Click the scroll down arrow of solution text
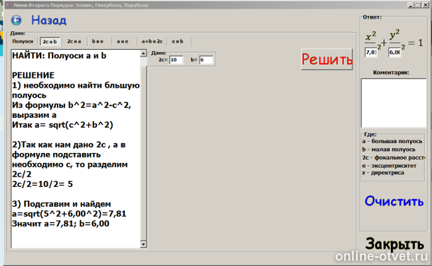 [x=143, y=244]
